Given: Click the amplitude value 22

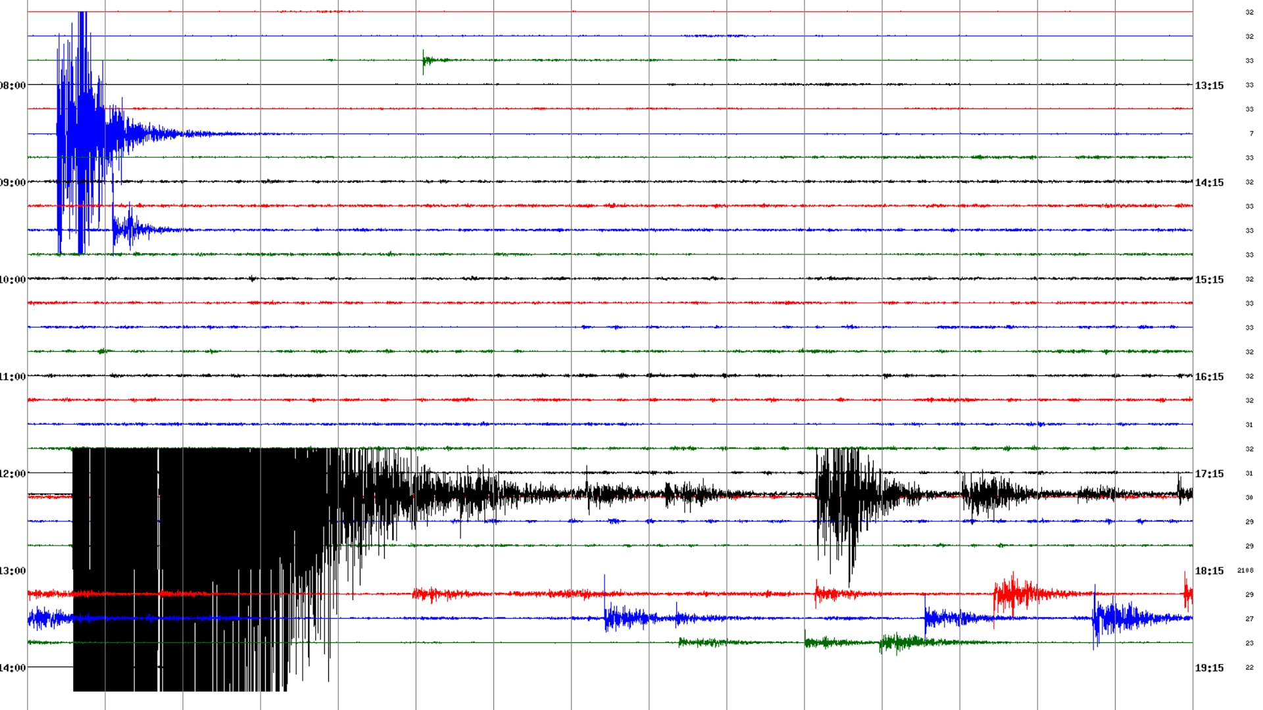Looking at the screenshot, I should tap(1249, 668).
